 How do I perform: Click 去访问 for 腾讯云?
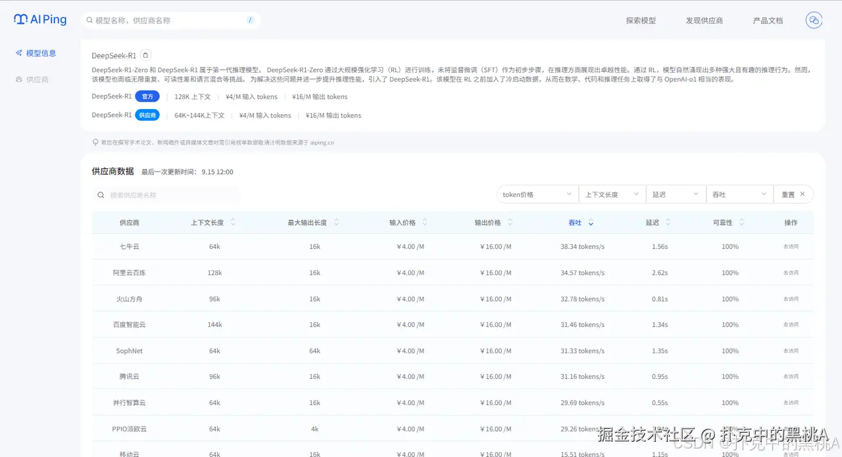(x=791, y=377)
